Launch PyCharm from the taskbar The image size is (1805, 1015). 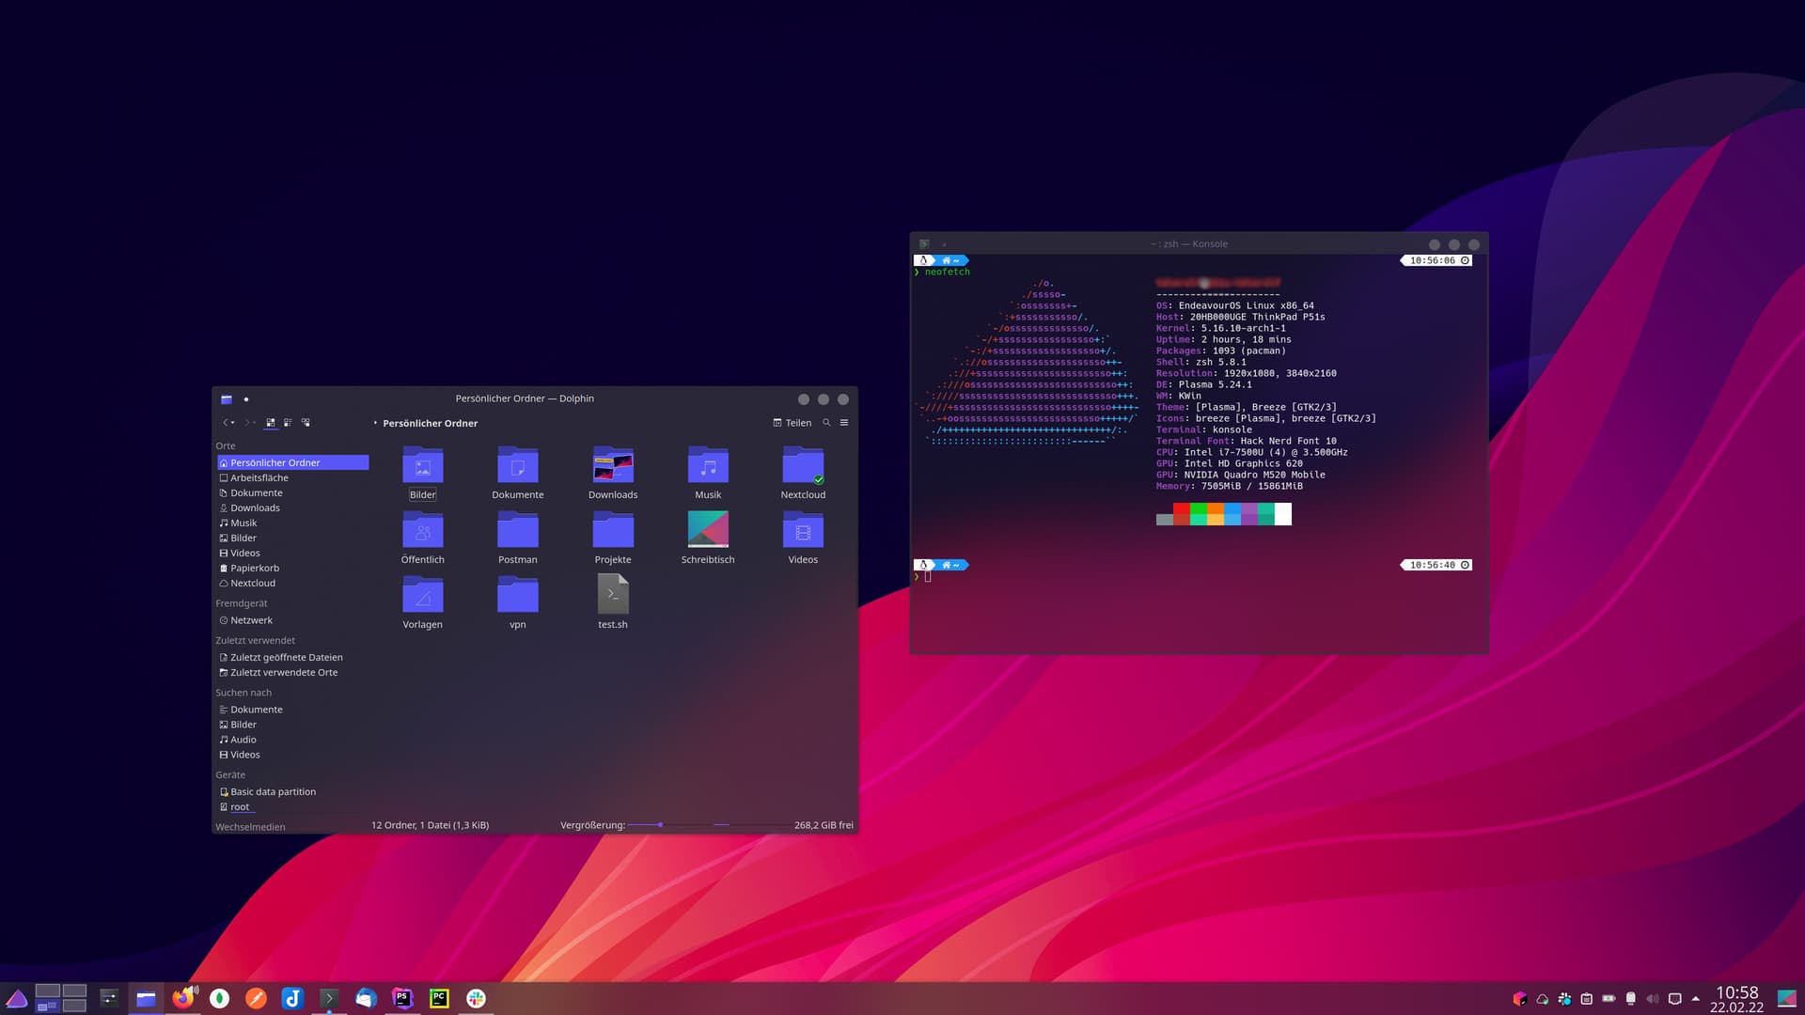coord(439,998)
